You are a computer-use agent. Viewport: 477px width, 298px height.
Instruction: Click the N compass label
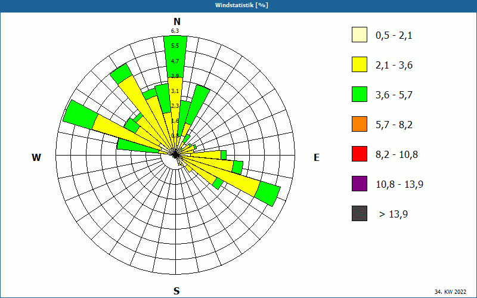point(177,21)
